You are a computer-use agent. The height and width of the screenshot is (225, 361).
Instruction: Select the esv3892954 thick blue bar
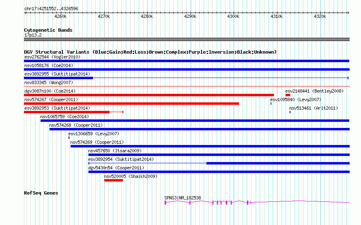278,163
